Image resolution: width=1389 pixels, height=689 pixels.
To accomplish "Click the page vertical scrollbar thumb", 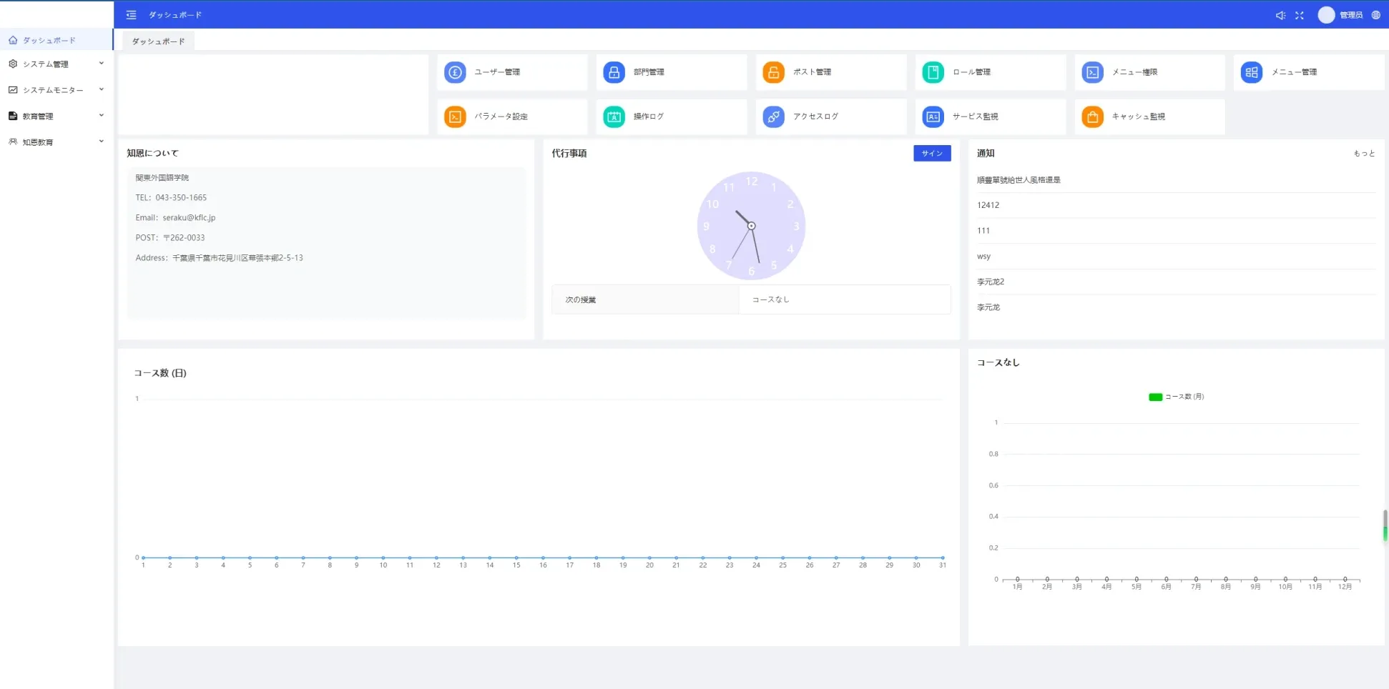I will pos(1385,525).
